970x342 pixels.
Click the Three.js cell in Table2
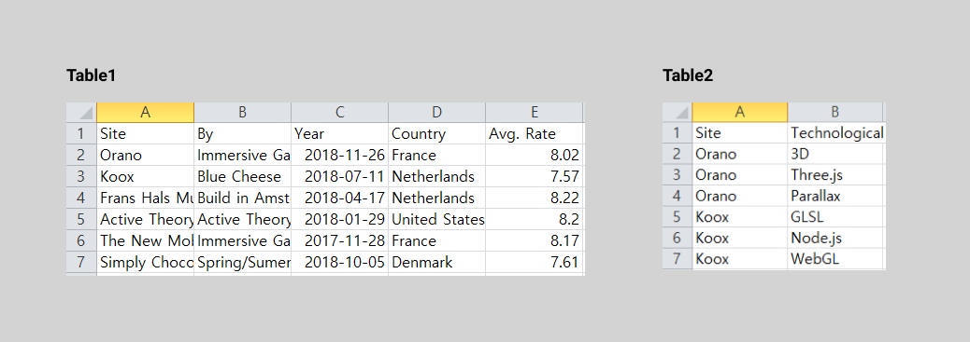[x=835, y=175]
